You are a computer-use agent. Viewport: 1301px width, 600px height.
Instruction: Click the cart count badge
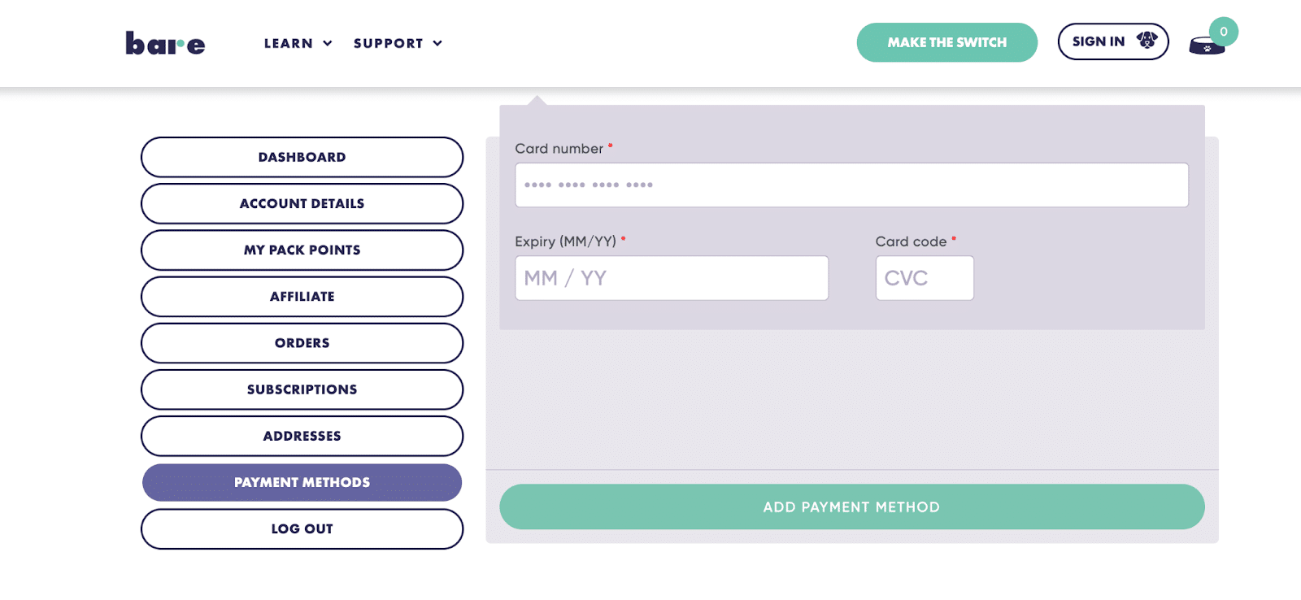[1223, 32]
